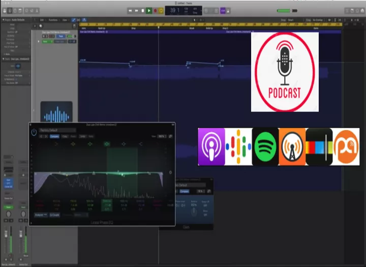This screenshot has height=267, width=366.
Task: Open the LCD display mode dropdown arrow
Action: (x=201, y=11)
